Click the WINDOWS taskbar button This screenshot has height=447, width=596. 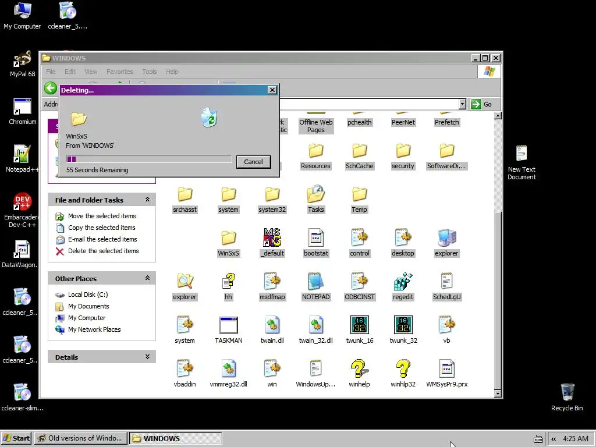click(176, 438)
